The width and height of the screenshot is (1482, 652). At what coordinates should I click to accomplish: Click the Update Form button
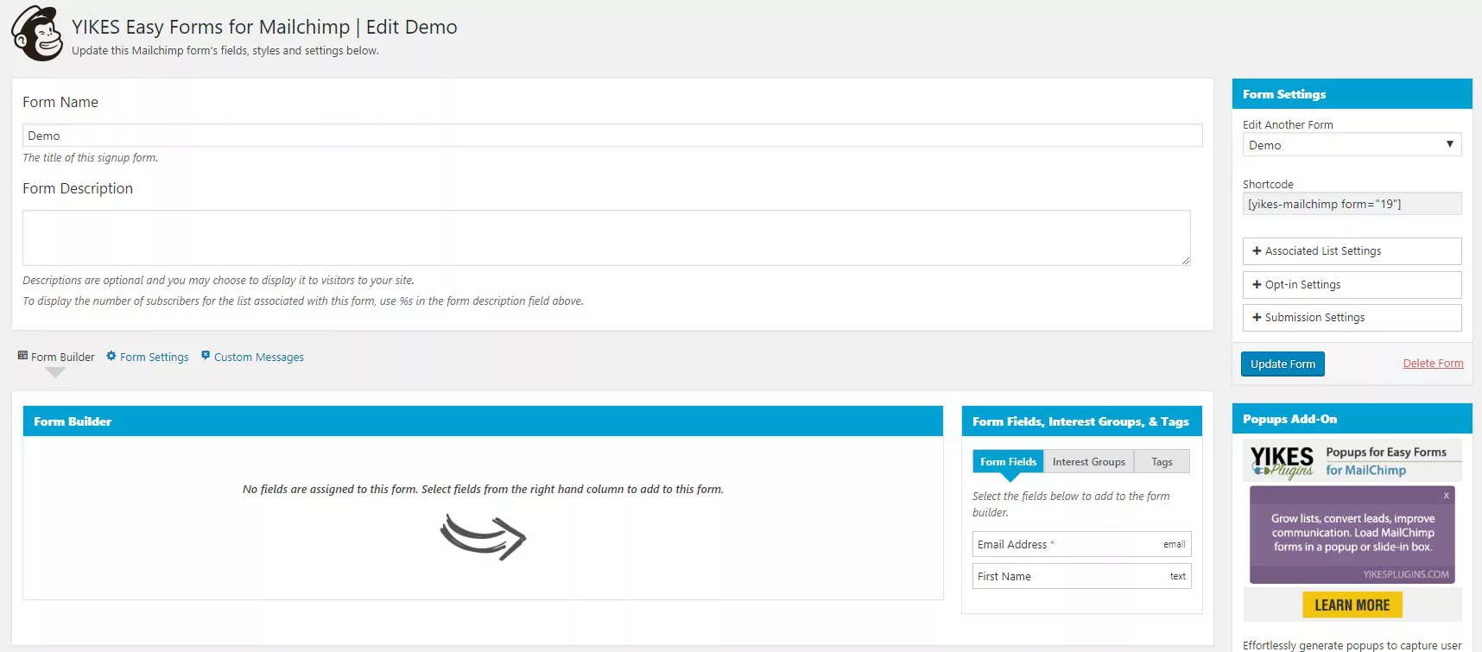1282,364
